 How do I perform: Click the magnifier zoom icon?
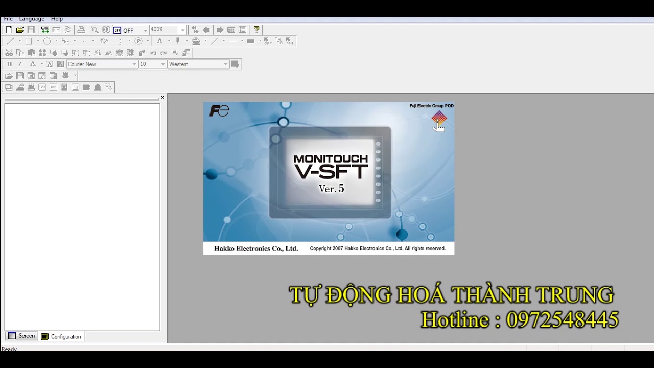(x=95, y=30)
